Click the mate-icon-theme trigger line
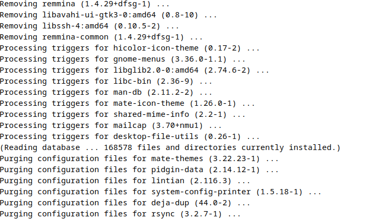The width and height of the screenshot is (379, 219). [128, 104]
